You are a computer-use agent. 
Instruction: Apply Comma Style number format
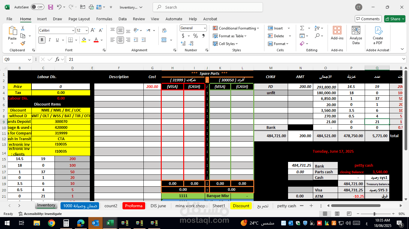tap(203, 36)
